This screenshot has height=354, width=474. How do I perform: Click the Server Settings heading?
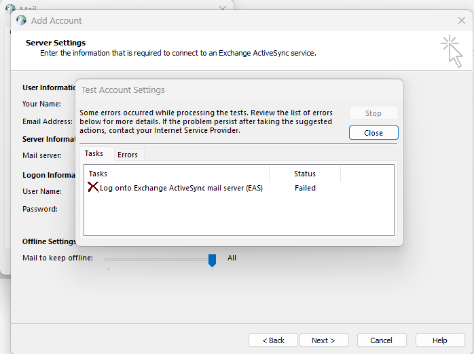[x=56, y=43]
